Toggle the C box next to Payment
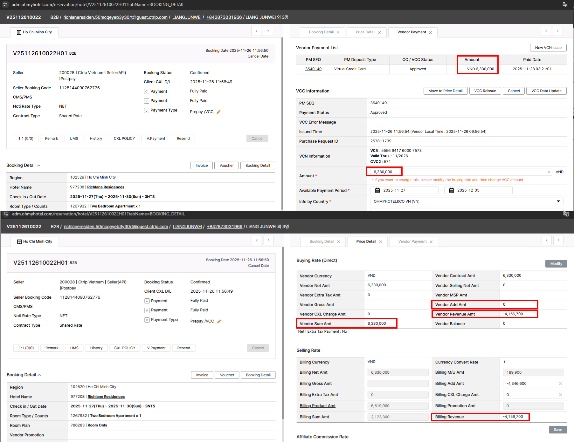This screenshot has height=442, width=574. (147, 92)
